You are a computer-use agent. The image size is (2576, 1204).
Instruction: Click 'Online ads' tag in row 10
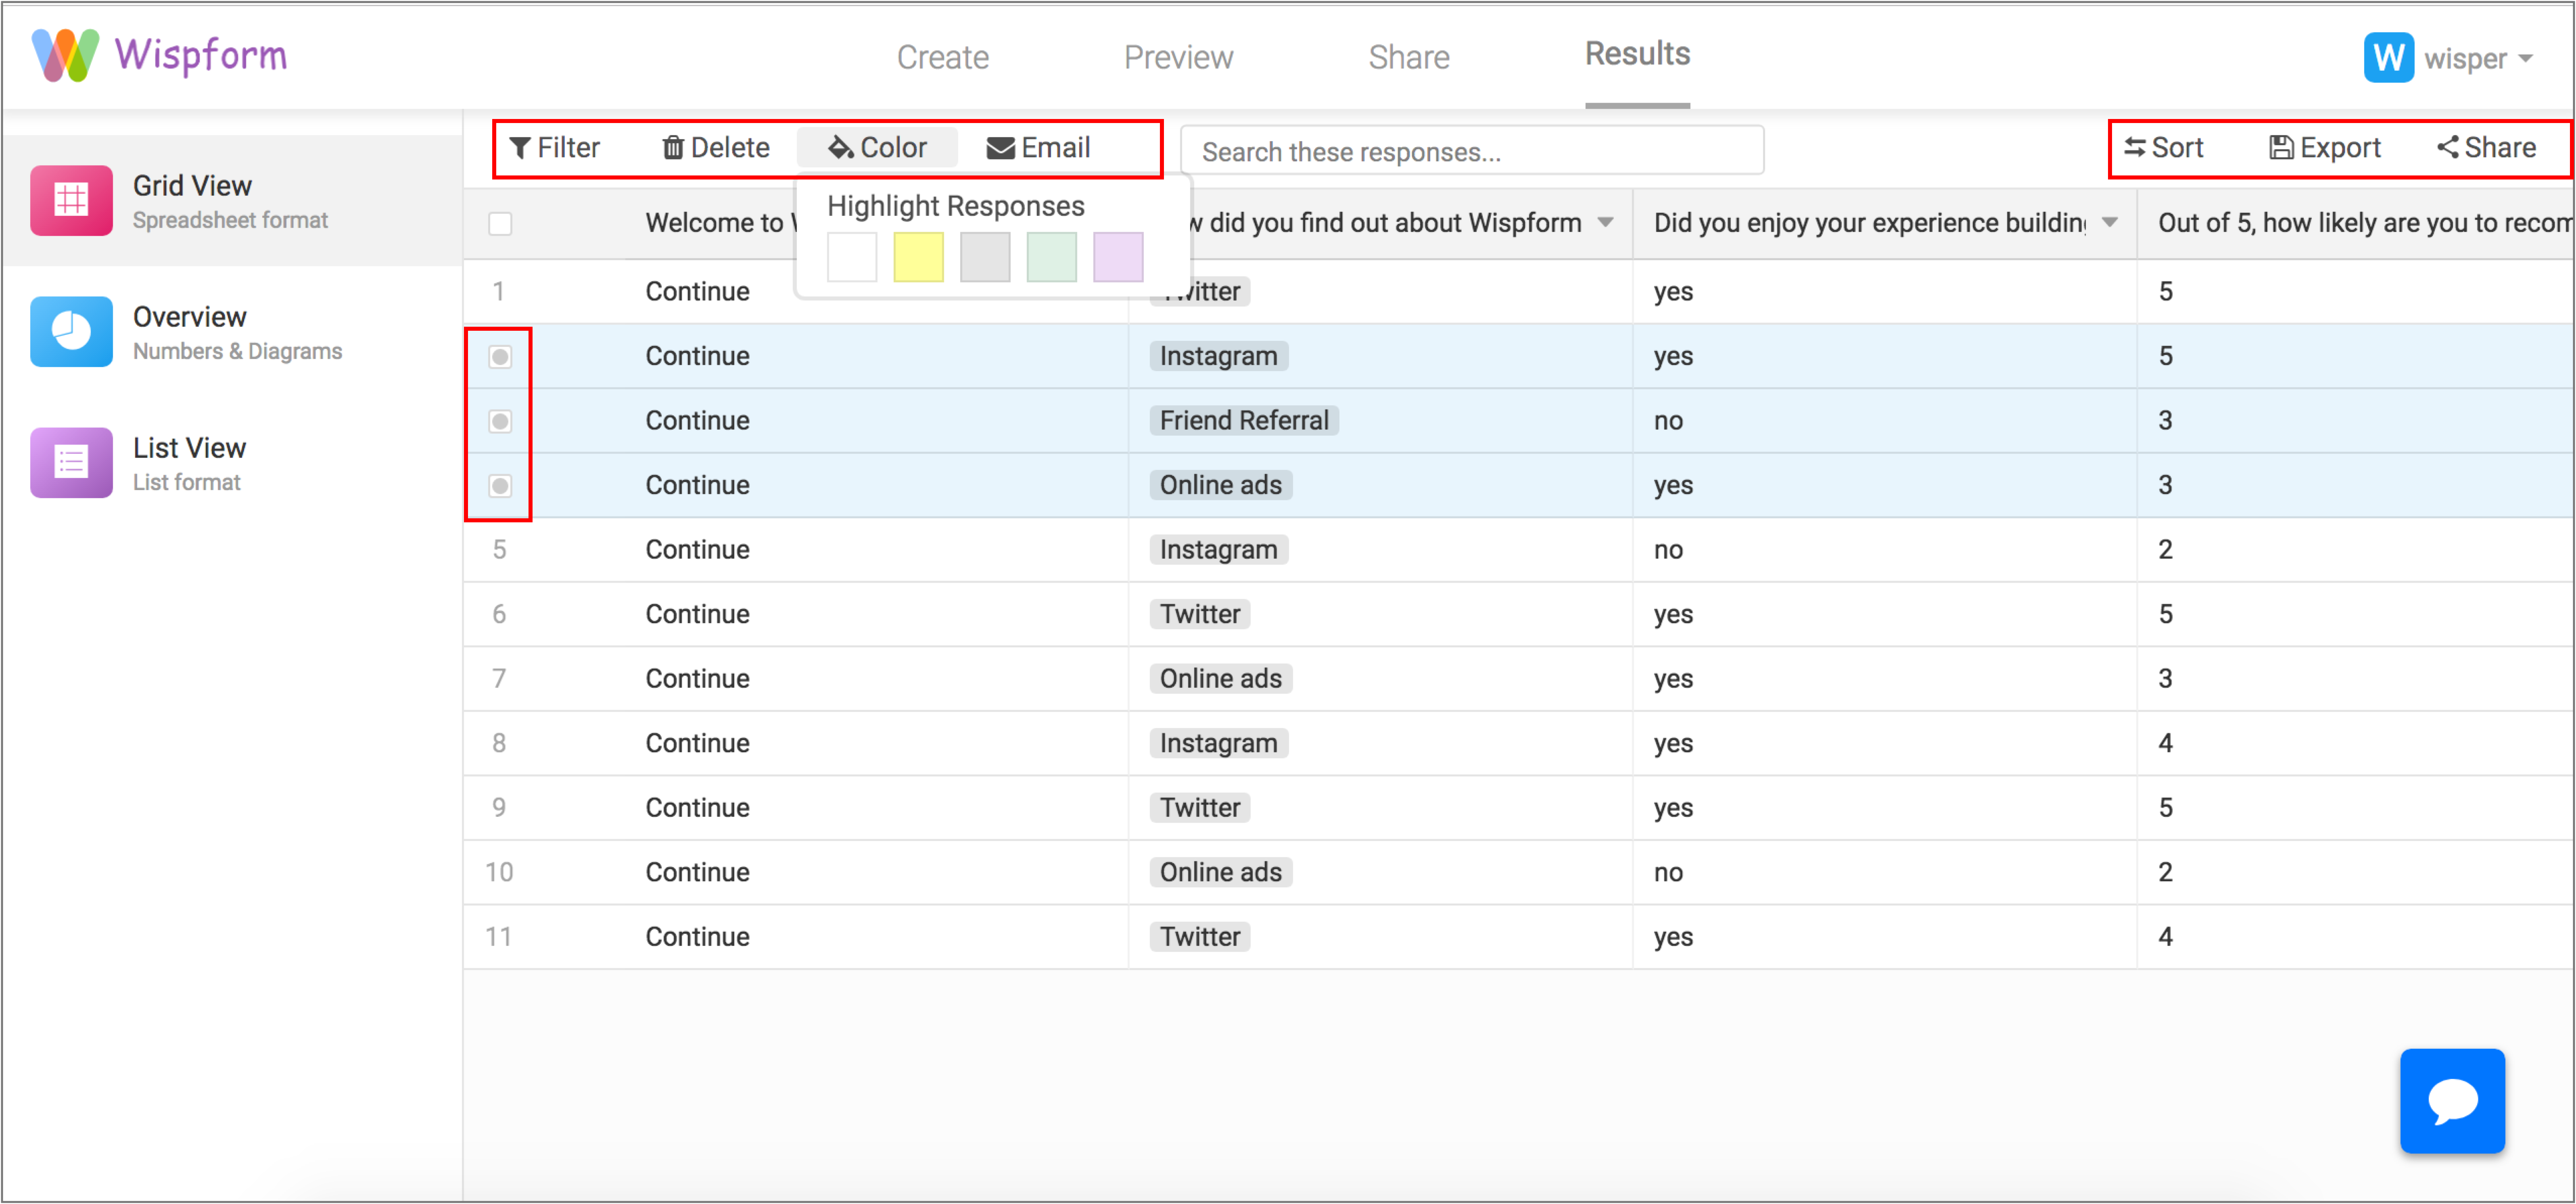1220,872
